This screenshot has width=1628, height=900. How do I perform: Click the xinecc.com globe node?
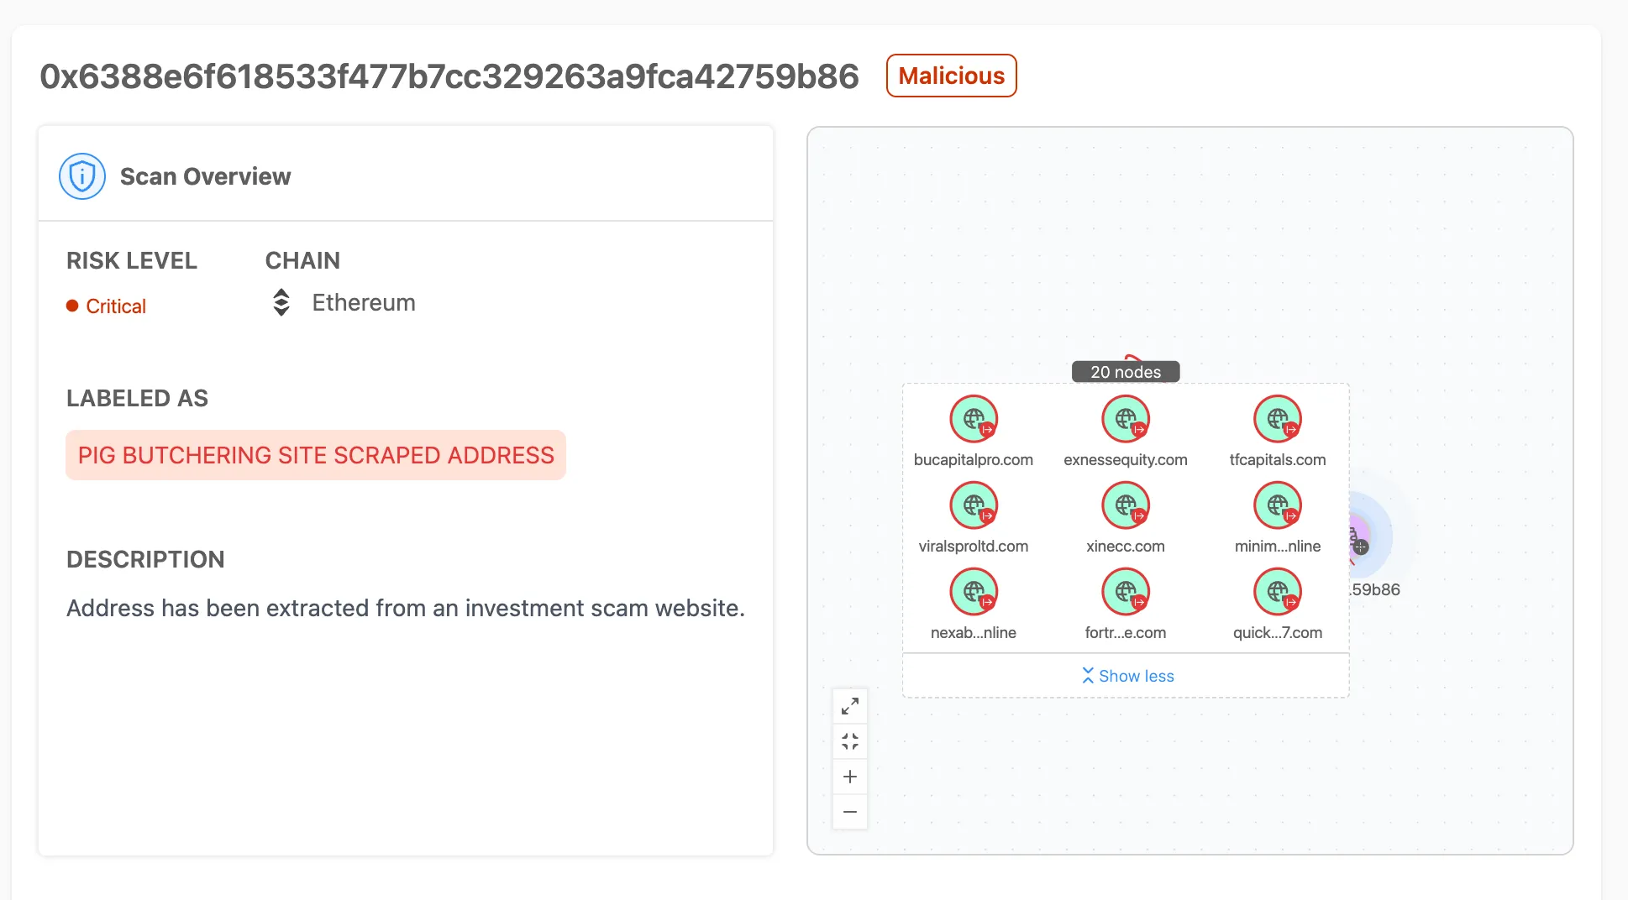(1126, 505)
